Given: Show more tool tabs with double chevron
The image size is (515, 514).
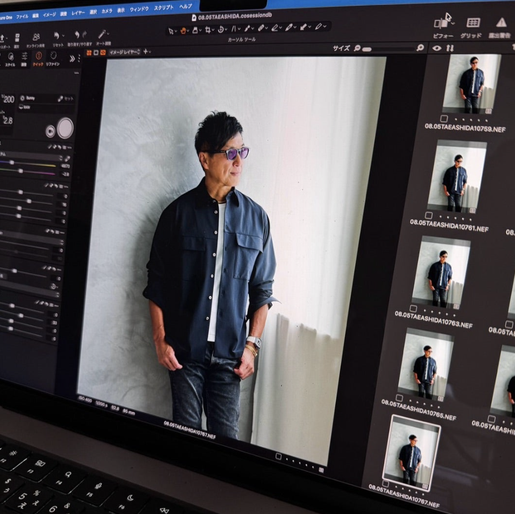Looking at the screenshot, I should pos(72,59).
